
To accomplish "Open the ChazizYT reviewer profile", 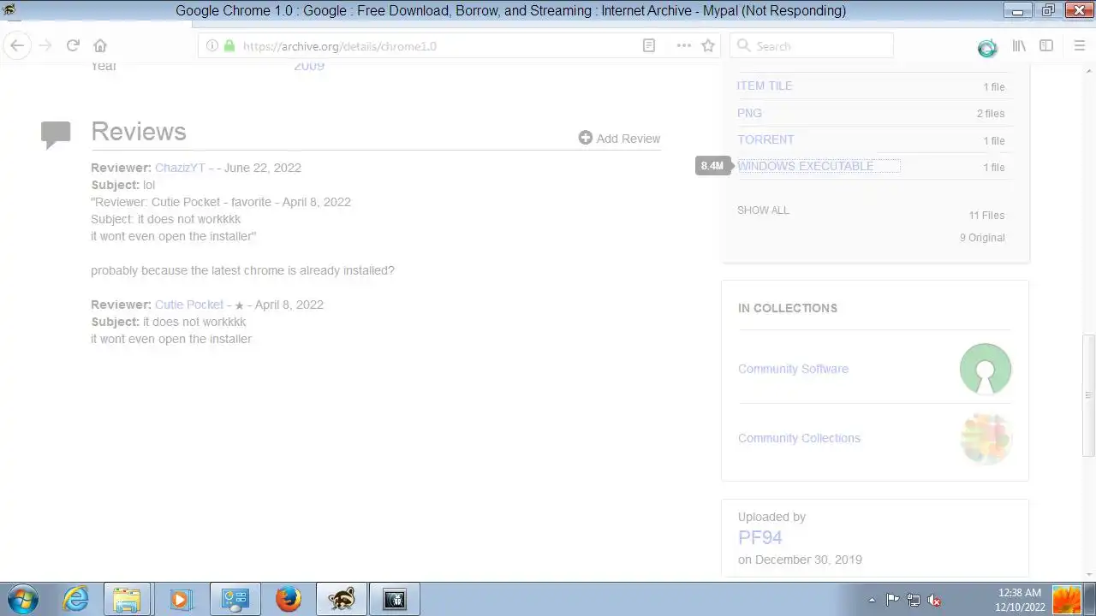I will (180, 168).
